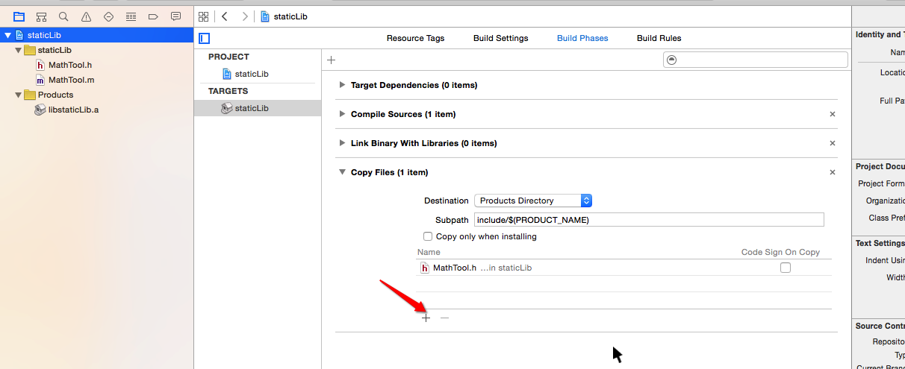905x369 pixels.
Task: Select staticLib target under TARGETS
Action: 258,108
